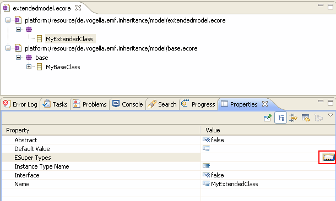
Task: Collapse the extendedmodel.ecore resource node
Action: pos(8,20)
